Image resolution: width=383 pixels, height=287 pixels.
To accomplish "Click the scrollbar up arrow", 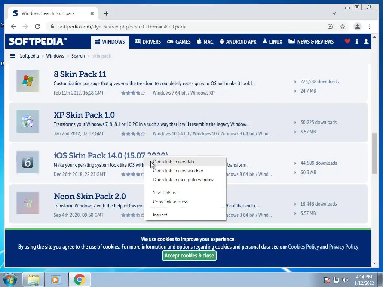I will click(x=375, y=37).
